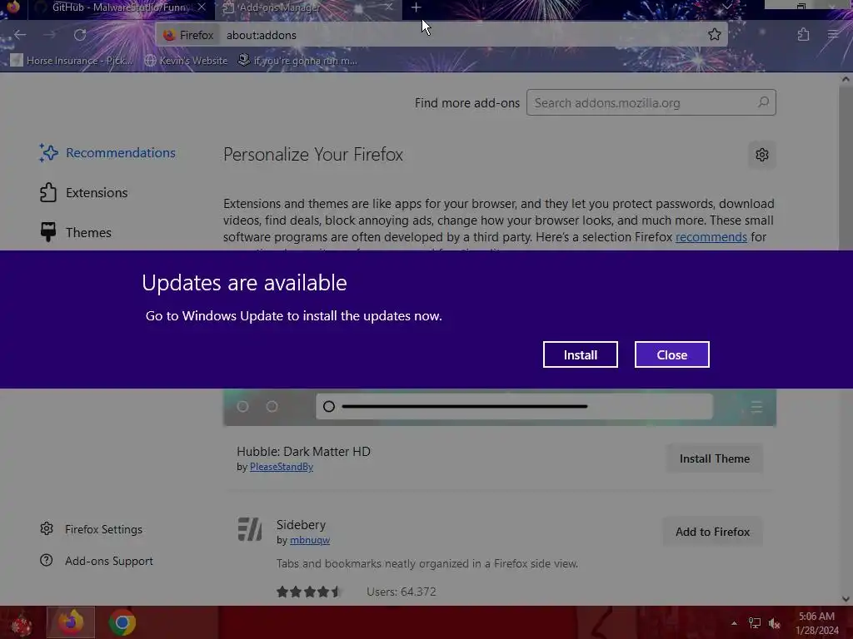The height and width of the screenshot is (639, 853).
Task: Switch to the GitHub MalwareStudio tab
Action: coord(118,7)
